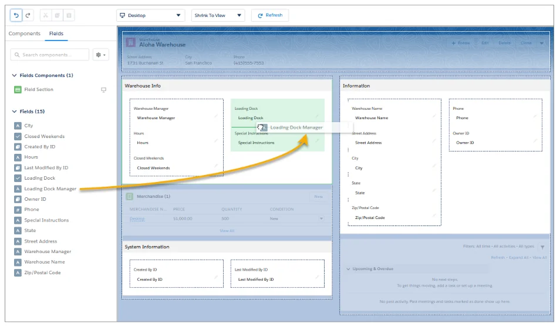Click the Warehouse record icon in header
Image resolution: width=560 pixels, height=330 pixels.
pyautogui.click(x=131, y=42)
